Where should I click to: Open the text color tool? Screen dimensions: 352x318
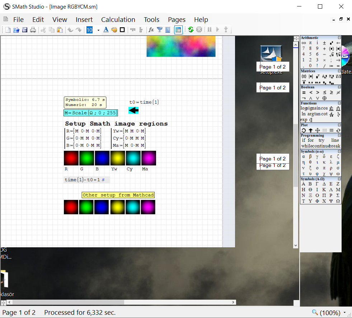click(106, 30)
